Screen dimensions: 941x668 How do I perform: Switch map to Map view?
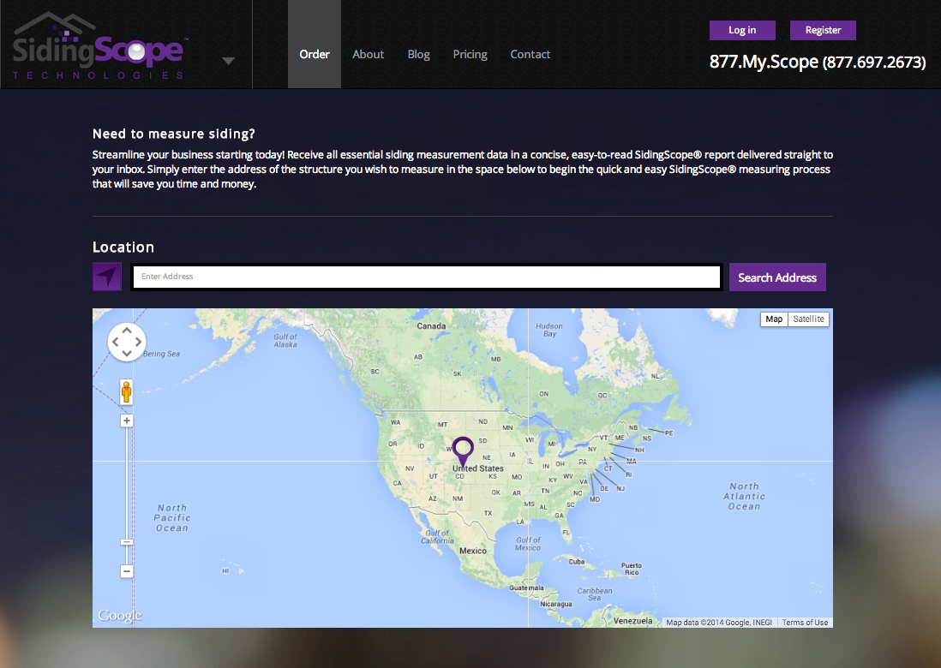[774, 319]
